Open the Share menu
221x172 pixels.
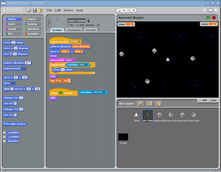(68, 10)
